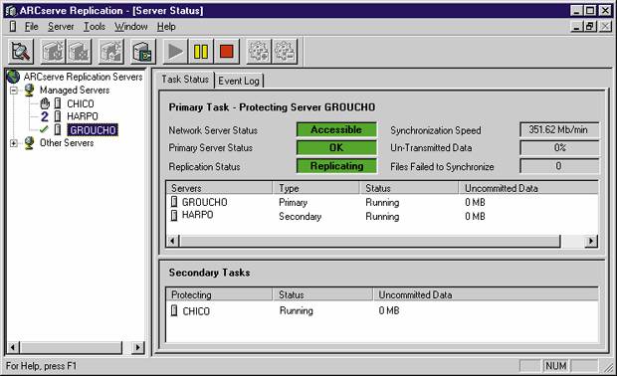The image size is (617, 376).
Task: Open the Help menu
Action: 166,26
